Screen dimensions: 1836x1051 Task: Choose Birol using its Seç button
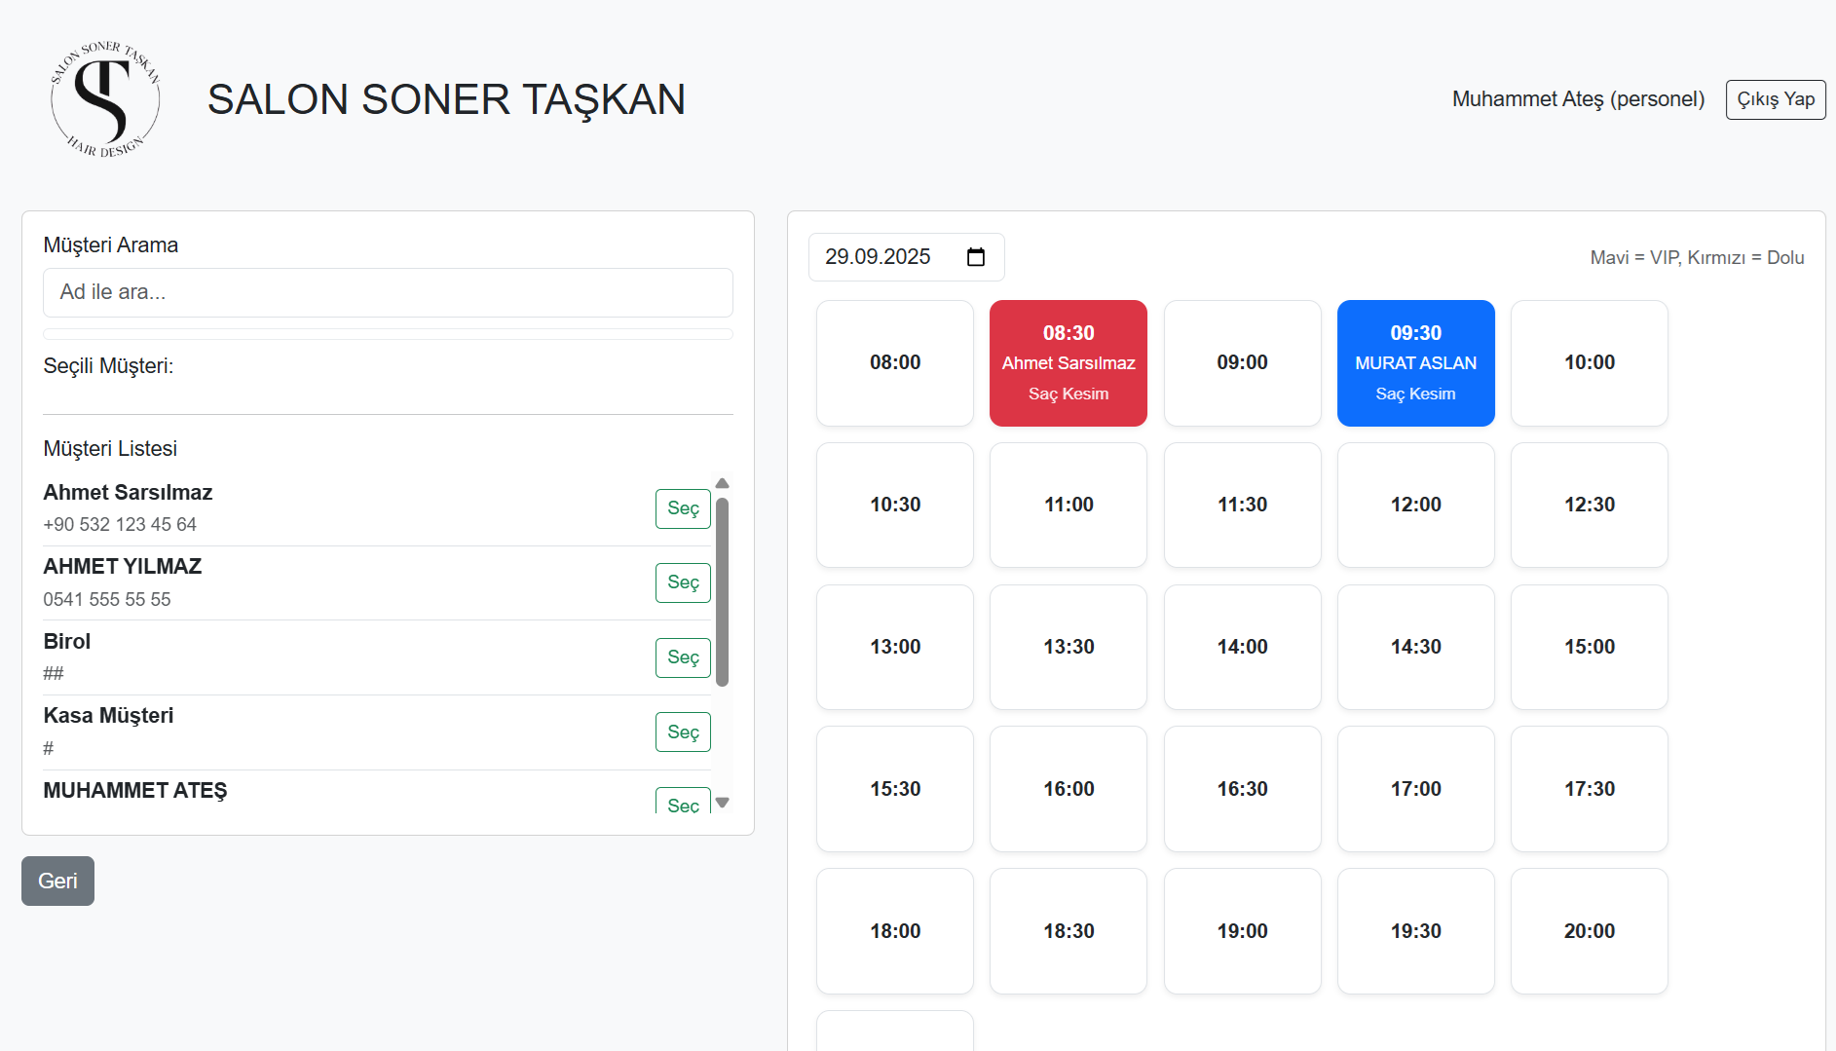coord(682,657)
